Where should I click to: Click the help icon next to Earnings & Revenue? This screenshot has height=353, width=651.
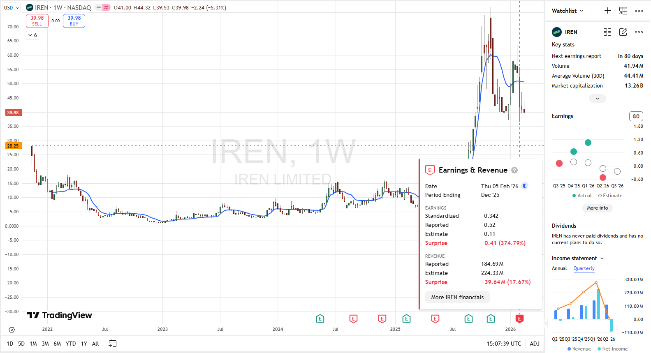(x=514, y=170)
